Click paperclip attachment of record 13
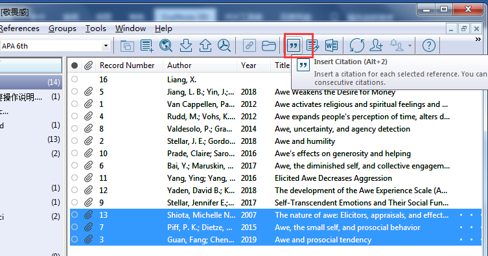488x256 pixels. [88, 215]
